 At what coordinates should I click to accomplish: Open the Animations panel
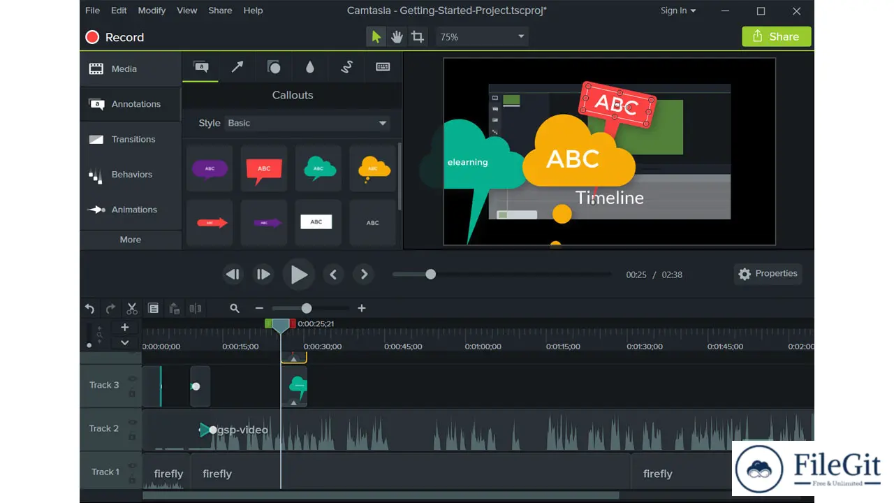[131, 210]
